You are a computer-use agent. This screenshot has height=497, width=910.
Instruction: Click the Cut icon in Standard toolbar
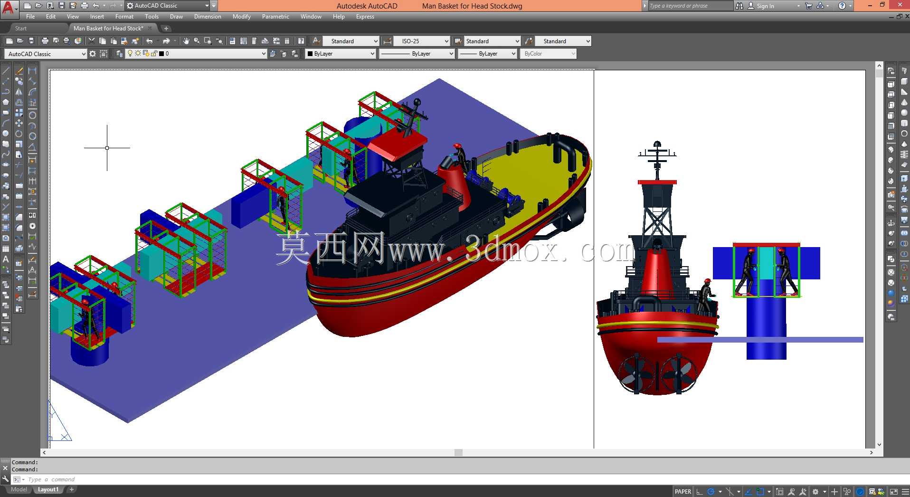click(x=92, y=41)
